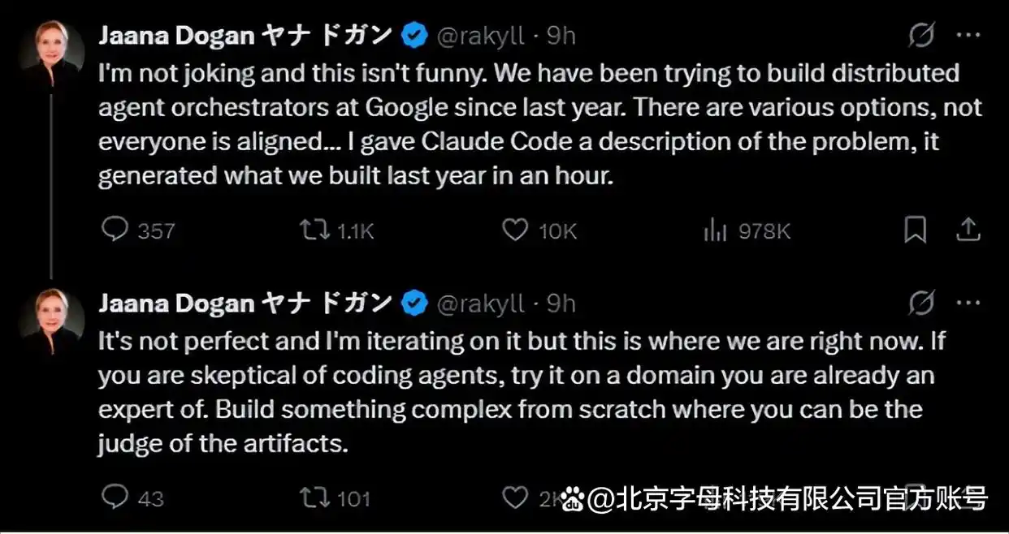Open the 9h timestamp of first tweet

click(561, 36)
